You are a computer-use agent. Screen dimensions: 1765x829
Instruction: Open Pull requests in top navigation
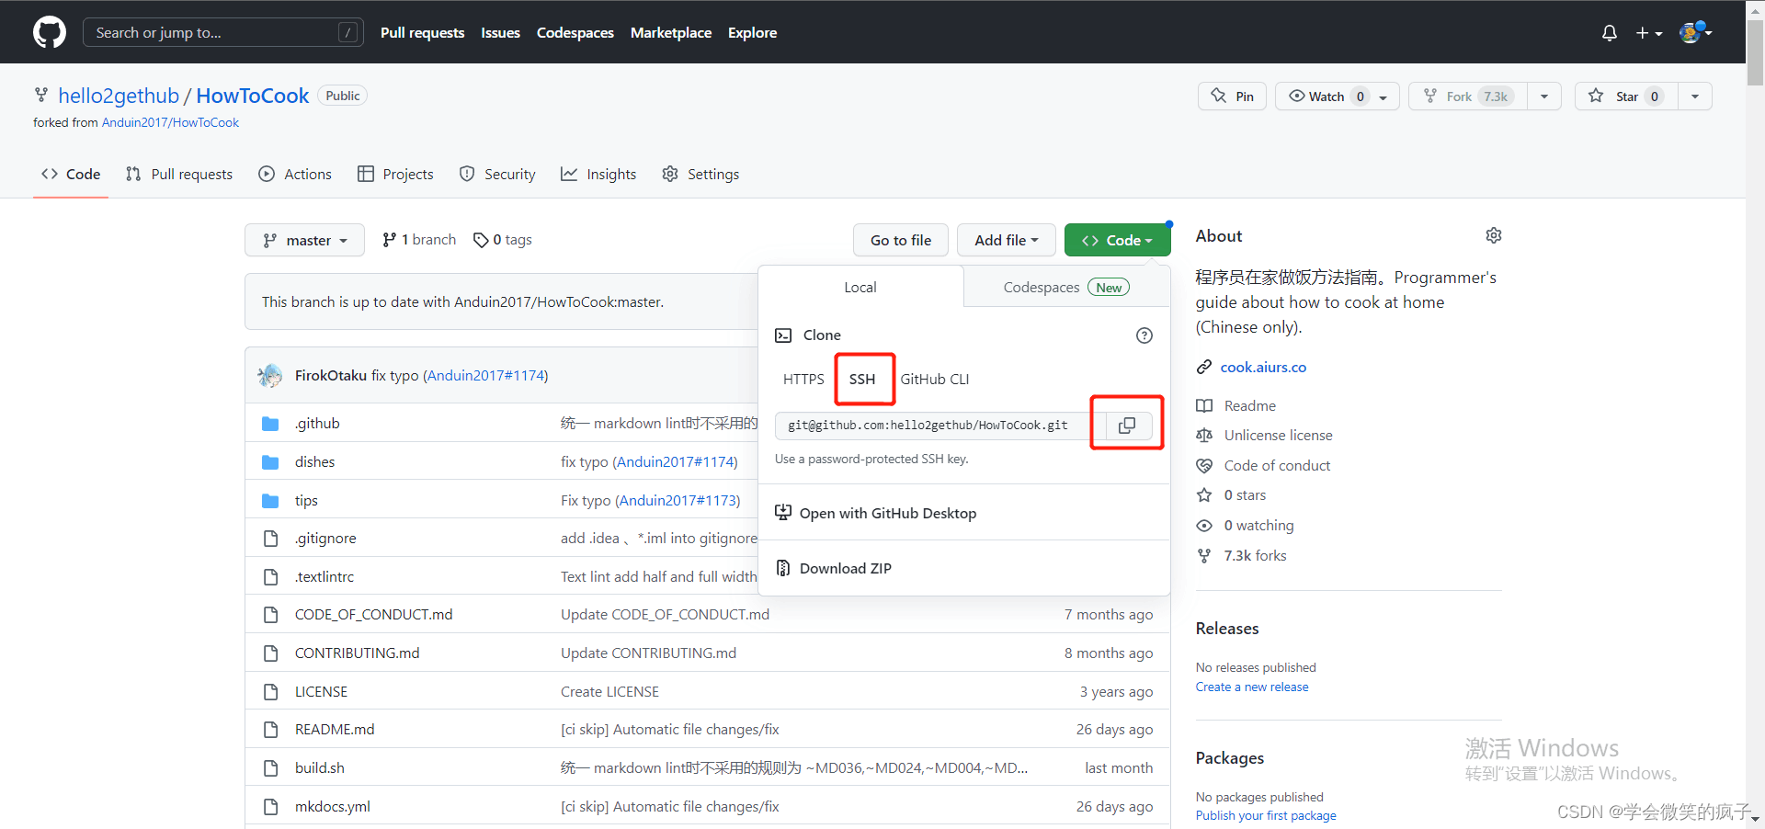pos(423,32)
